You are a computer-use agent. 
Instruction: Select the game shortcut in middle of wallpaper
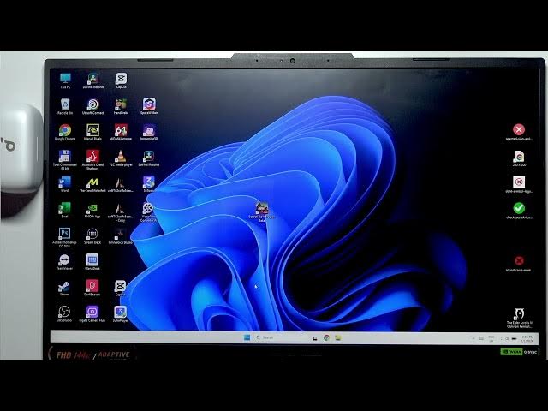tap(261, 211)
